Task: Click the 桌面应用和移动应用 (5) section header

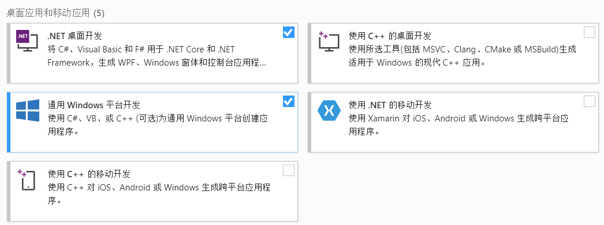Action: tap(55, 13)
